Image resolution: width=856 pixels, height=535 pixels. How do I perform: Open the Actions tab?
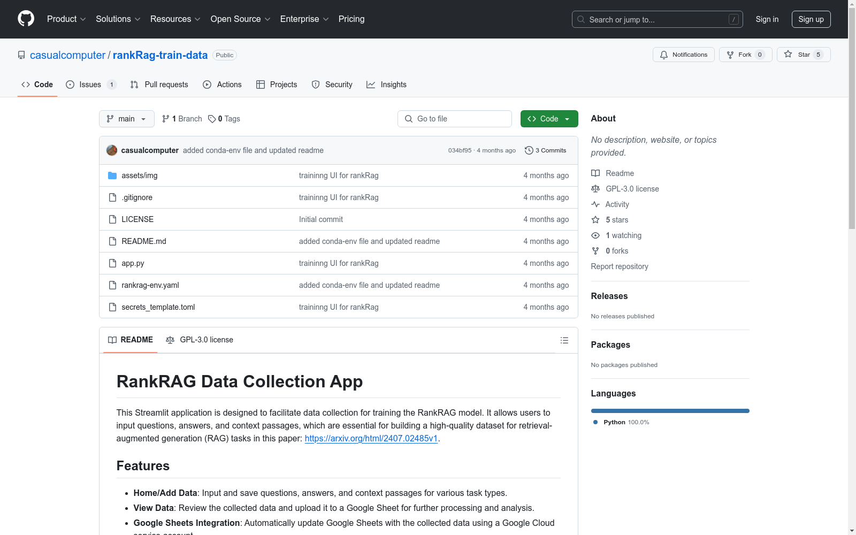tap(223, 85)
